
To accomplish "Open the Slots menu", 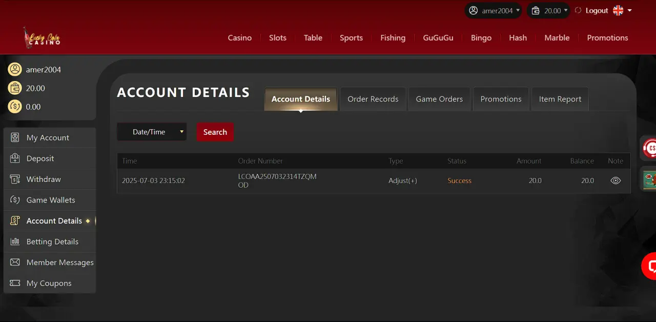I will pyautogui.click(x=278, y=37).
